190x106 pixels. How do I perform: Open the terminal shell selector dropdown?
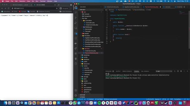164,71
